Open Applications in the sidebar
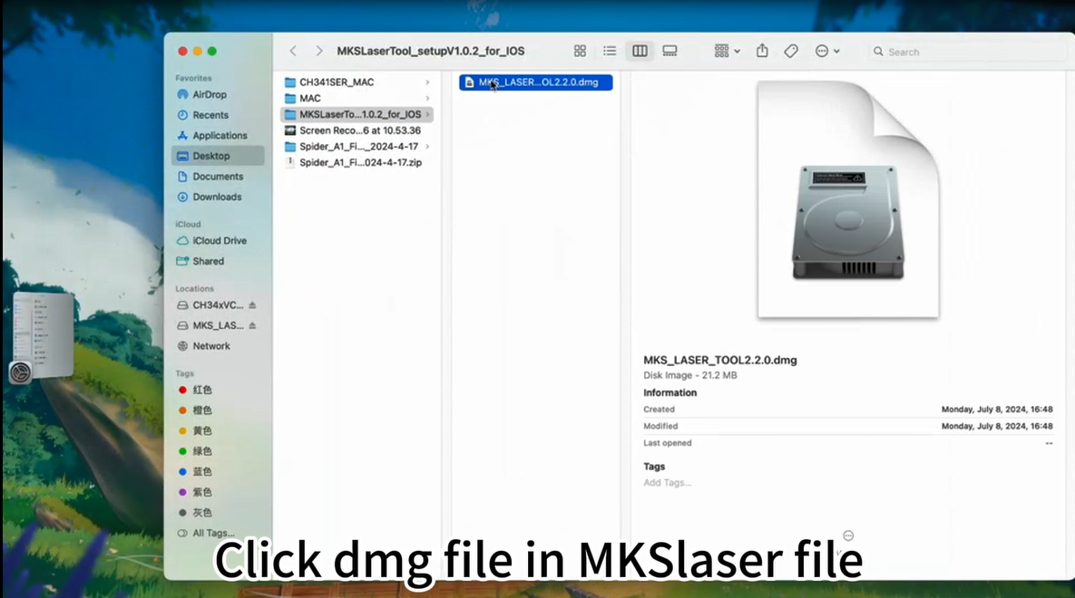 click(218, 136)
